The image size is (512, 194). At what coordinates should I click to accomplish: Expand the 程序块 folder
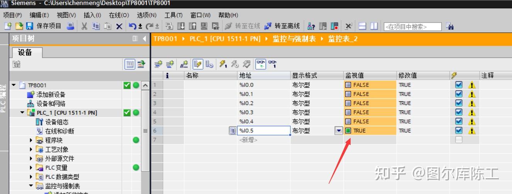click(31, 140)
